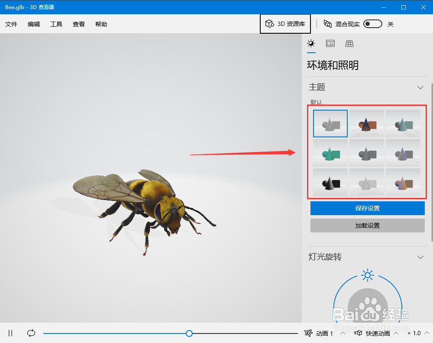
Task: Click the bee 3D model in the viewport
Action: (x=144, y=212)
